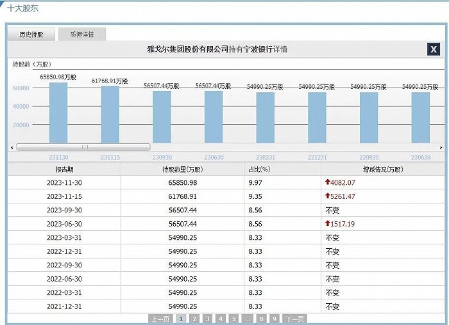Click the 十大股东 section heading
This screenshot has width=449, height=325.
pos(22,8)
